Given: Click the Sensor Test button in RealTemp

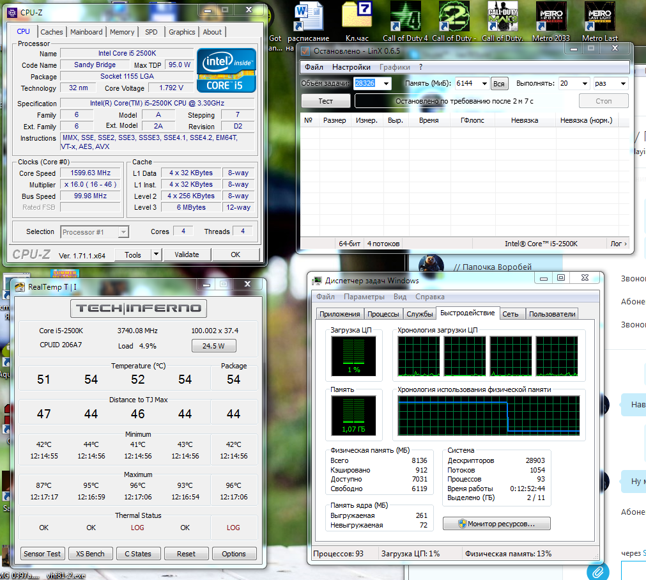Looking at the screenshot, I should (42, 554).
